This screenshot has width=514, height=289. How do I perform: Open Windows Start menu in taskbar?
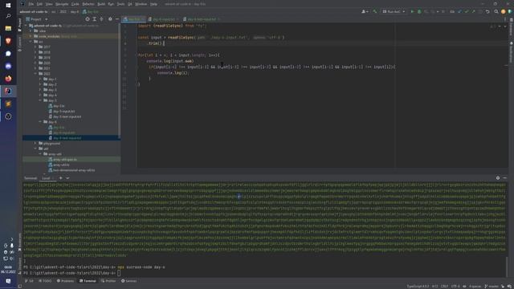(8, 6)
